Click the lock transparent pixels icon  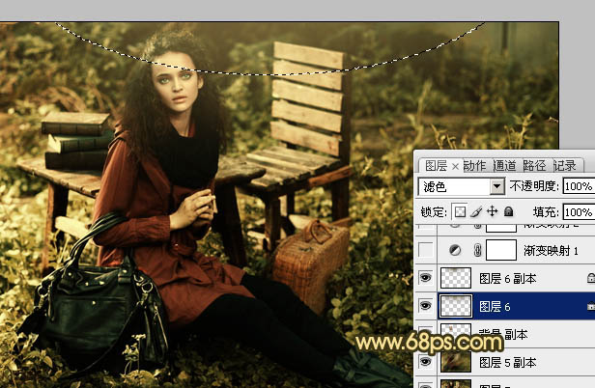click(460, 211)
